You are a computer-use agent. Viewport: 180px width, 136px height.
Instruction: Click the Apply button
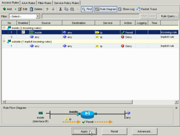[x=84, y=131]
